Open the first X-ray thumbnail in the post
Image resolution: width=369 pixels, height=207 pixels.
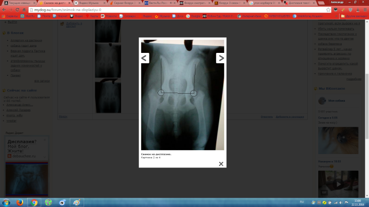(x=108, y=31)
